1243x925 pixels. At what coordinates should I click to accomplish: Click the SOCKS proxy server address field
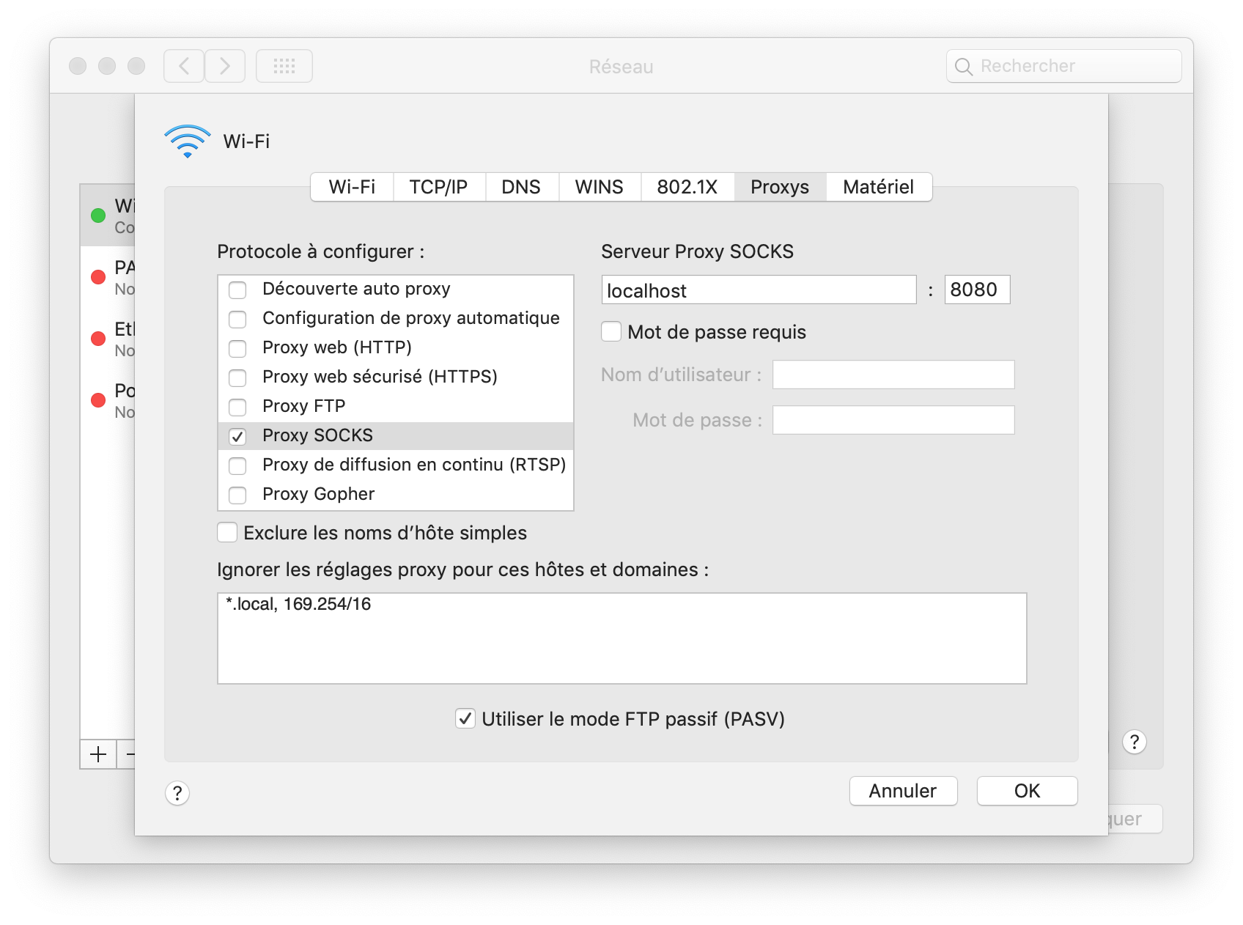[x=759, y=290]
